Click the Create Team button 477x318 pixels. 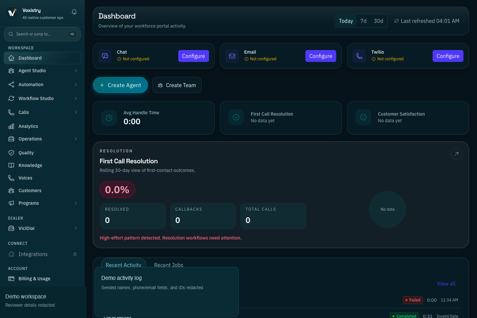tap(177, 85)
